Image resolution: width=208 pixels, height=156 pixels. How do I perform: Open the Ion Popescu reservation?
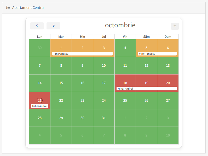point(82,54)
